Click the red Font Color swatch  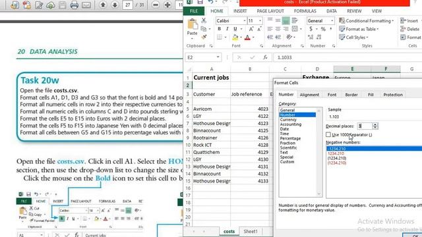pyautogui.click(x=247, y=38)
